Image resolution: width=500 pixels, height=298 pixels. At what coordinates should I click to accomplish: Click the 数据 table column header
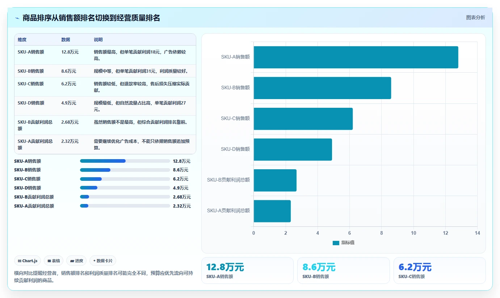[x=66, y=40]
